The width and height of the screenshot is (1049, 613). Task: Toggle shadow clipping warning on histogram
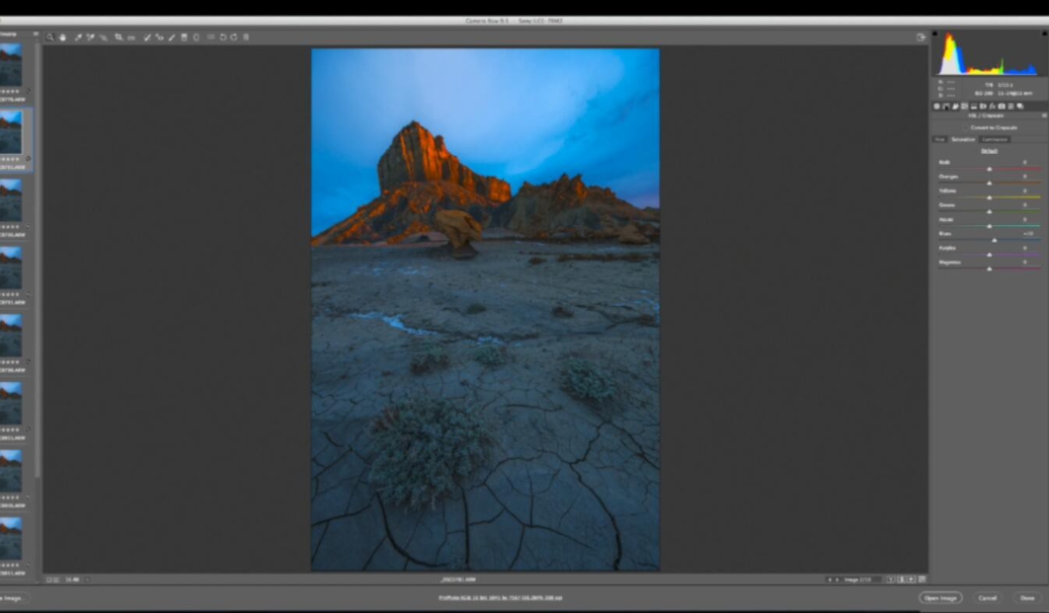[935, 34]
